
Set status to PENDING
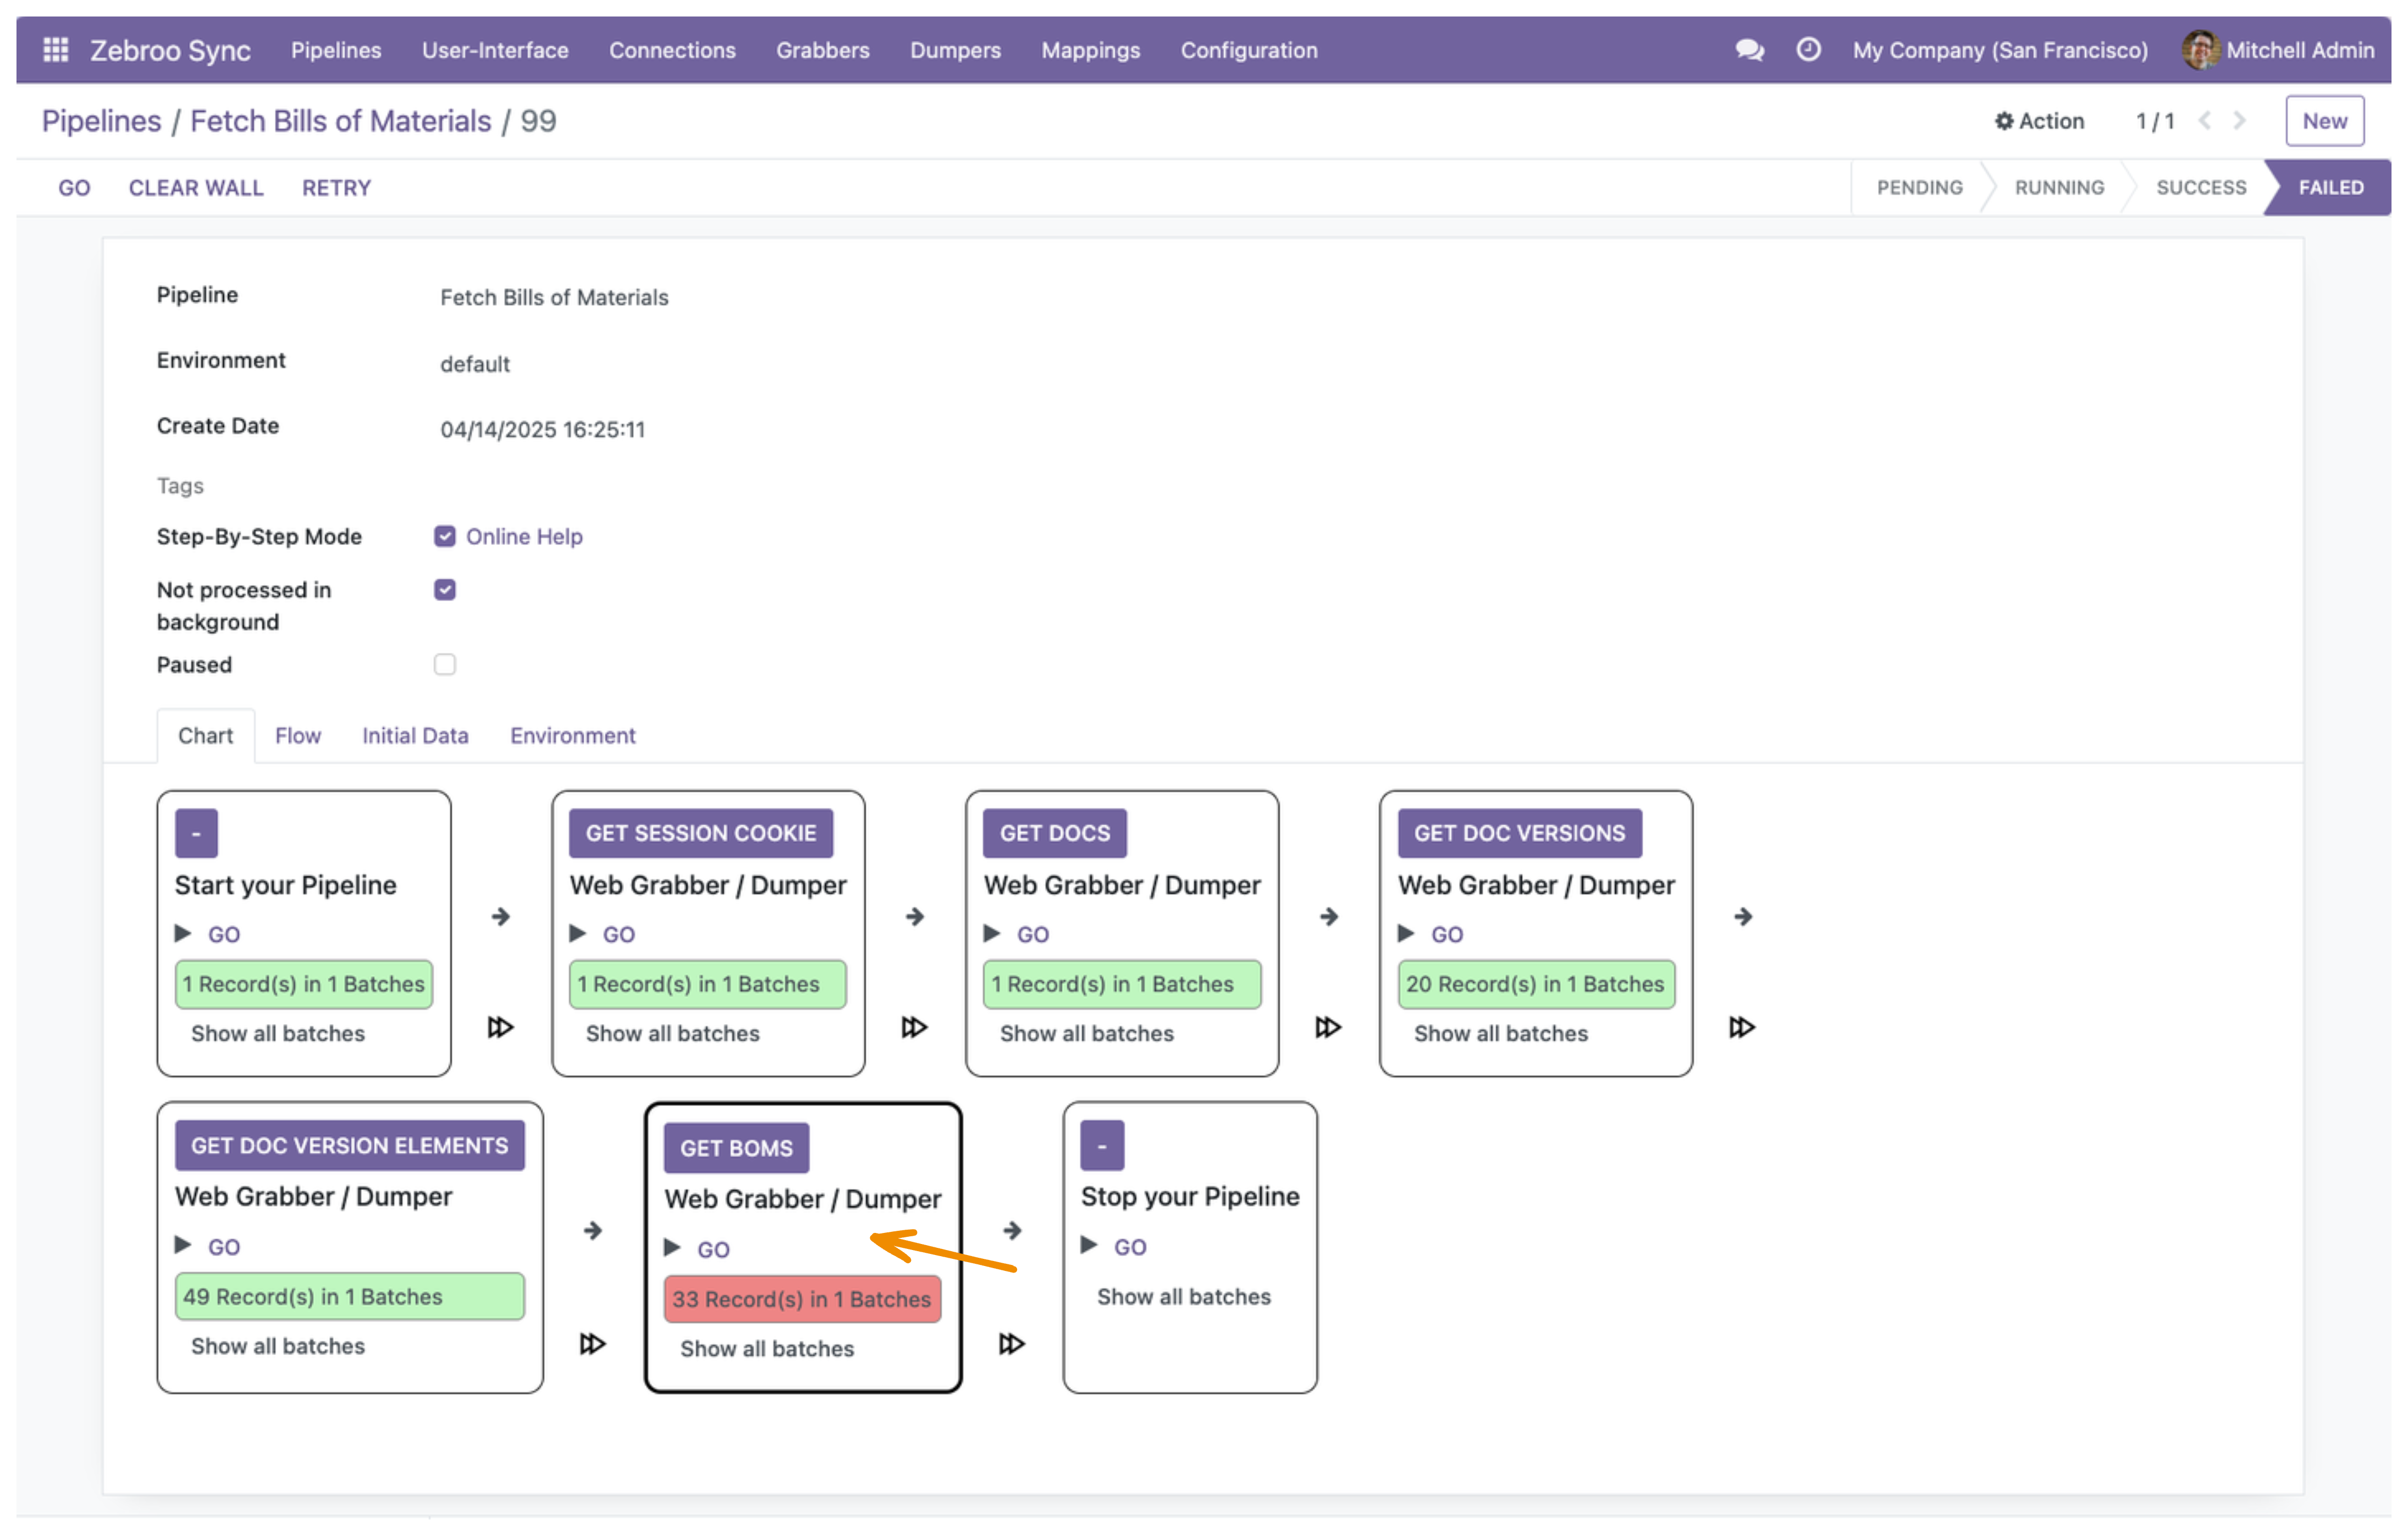(x=1919, y=187)
